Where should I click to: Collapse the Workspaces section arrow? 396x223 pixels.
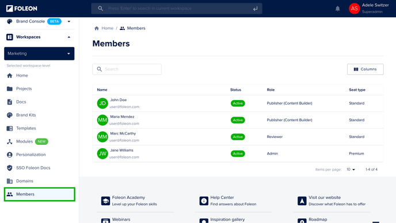pyautogui.click(x=69, y=37)
